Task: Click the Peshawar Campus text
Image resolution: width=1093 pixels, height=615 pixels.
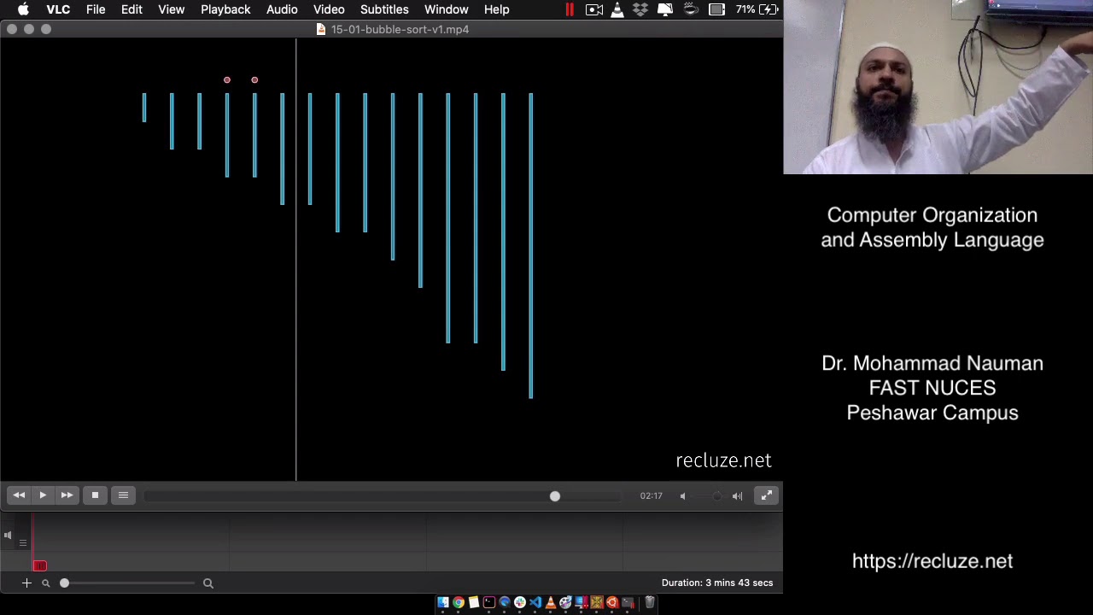Action: click(x=932, y=413)
